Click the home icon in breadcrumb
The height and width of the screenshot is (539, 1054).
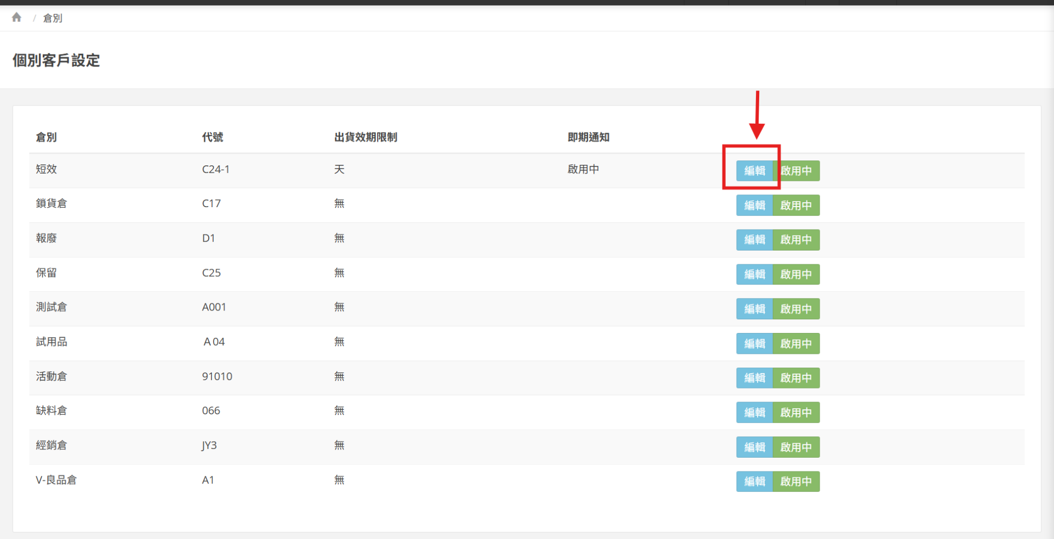click(16, 18)
